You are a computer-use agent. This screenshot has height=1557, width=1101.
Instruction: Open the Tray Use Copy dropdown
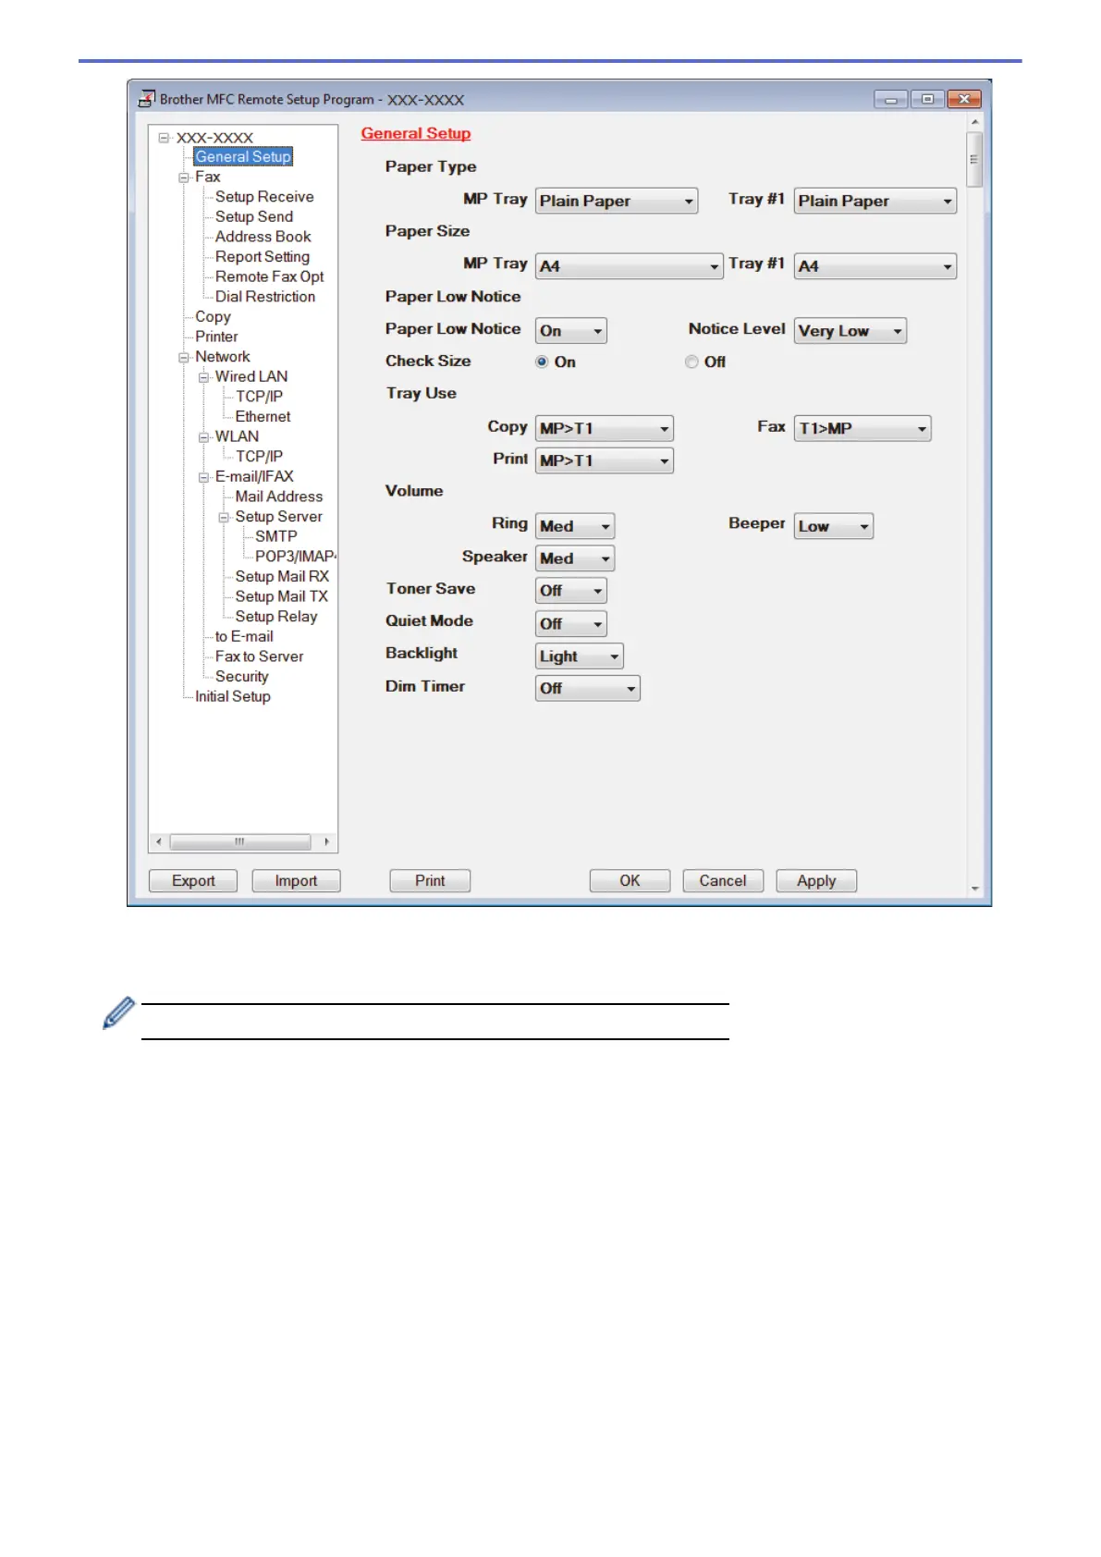tap(605, 428)
